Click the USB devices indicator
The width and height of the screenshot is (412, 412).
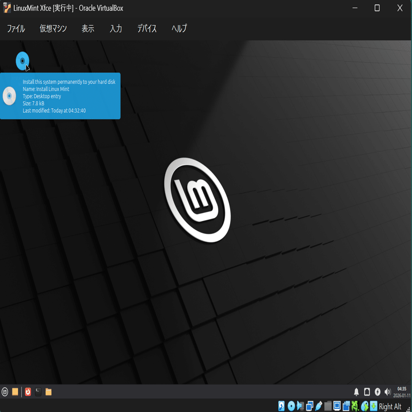click(319, 406)
